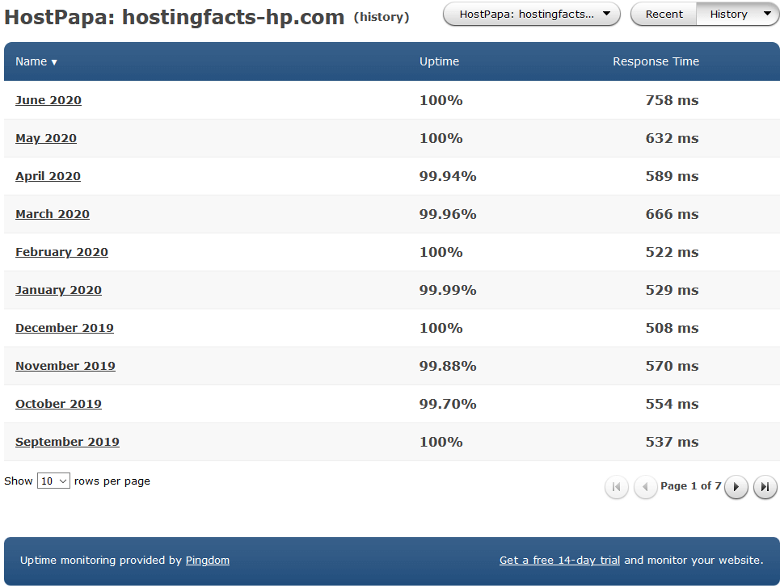
Task: Select June 2020 100% uptime value
Action: pos(441,100)
